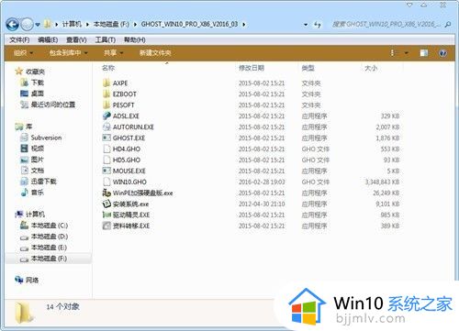Open the recent locations dropdown arrow
Viewport: 459px width, 331px height.
point(38,25)
